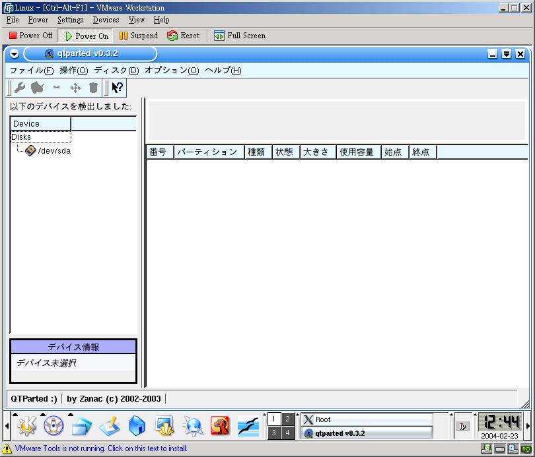Sort by the 大きさ column header
The image size is (535, 457).
click(318, 152)
